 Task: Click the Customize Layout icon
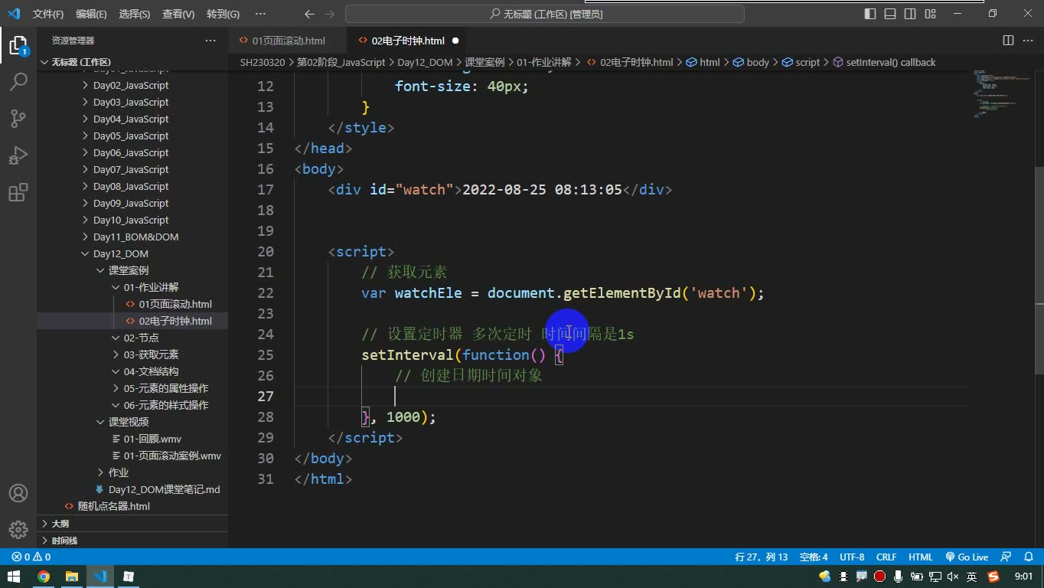[x=930, y=14]
